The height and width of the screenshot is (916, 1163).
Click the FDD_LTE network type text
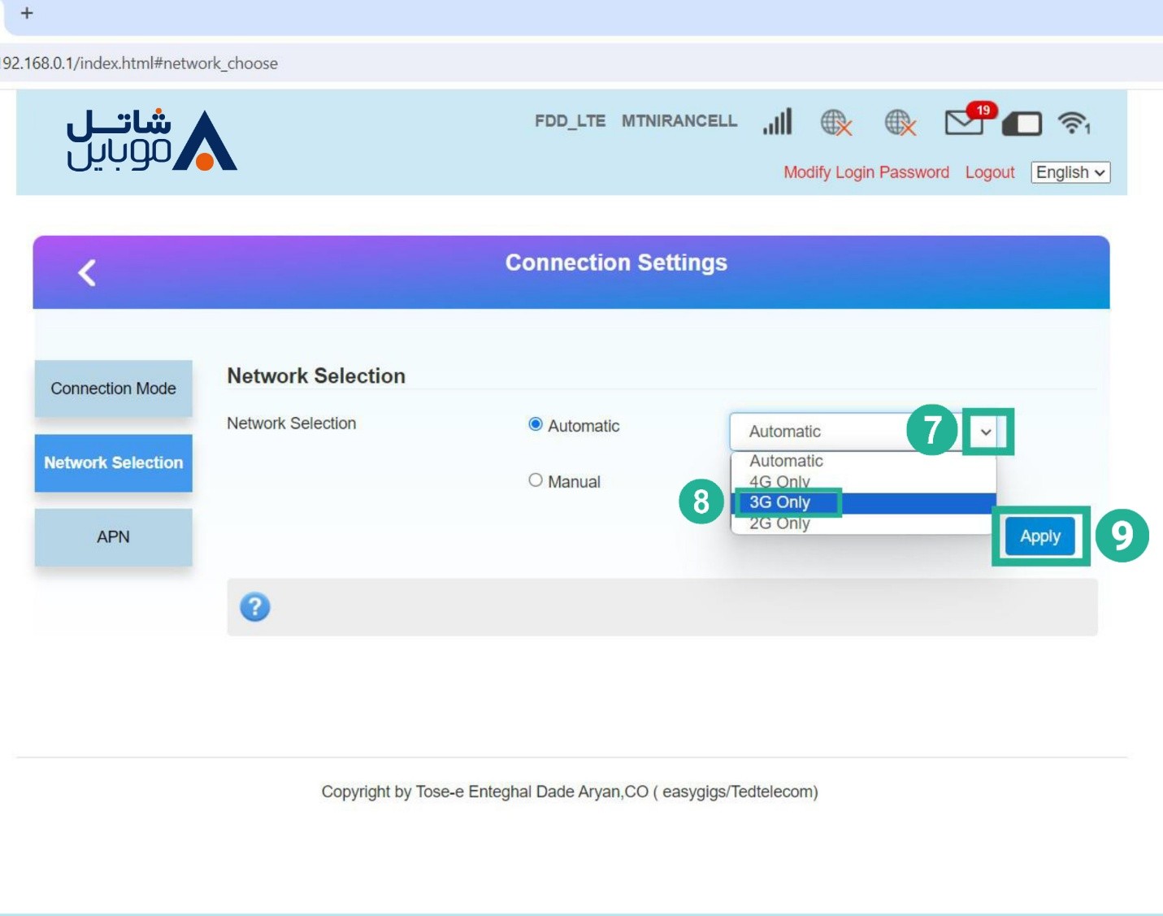pyautogui.click(x=570, y=121)
